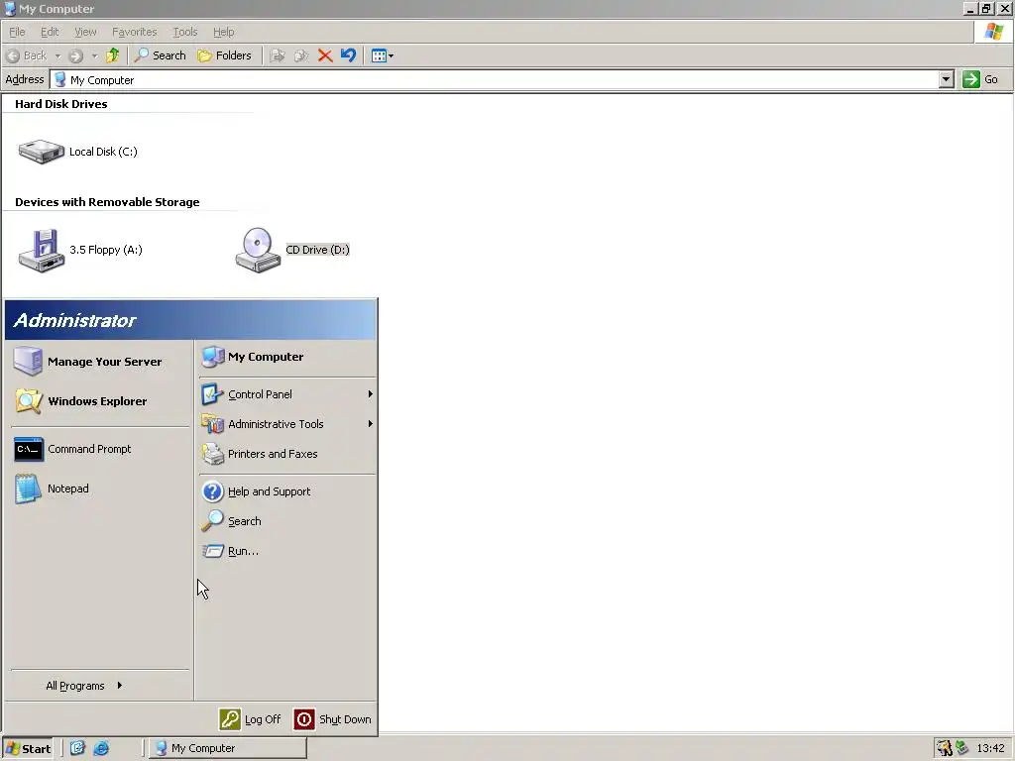Launch Command Prompt from Start menu
This screenshot has height=761, width=1015.
click(x=100, y=449)
